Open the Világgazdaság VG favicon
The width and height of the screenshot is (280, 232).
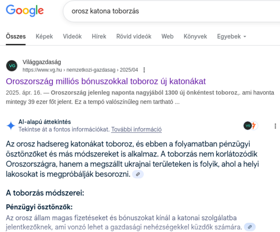[12, 66]
